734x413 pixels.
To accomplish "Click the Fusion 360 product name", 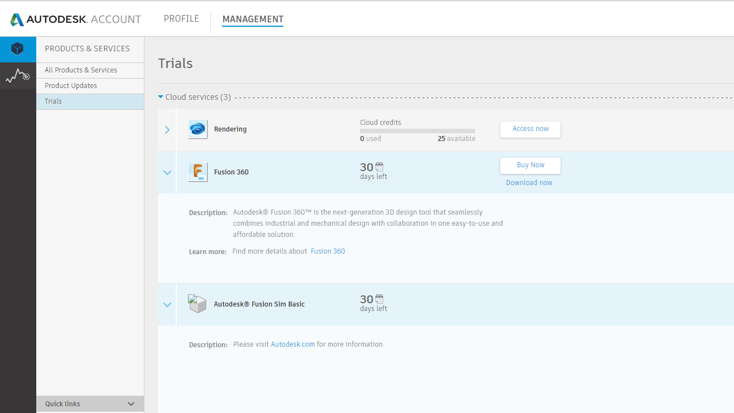I will click(231, 172).
